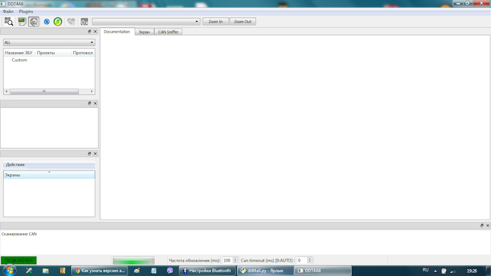
Task: Click the hex 0x toolbar icon
Action: click(x=84, y=21)
